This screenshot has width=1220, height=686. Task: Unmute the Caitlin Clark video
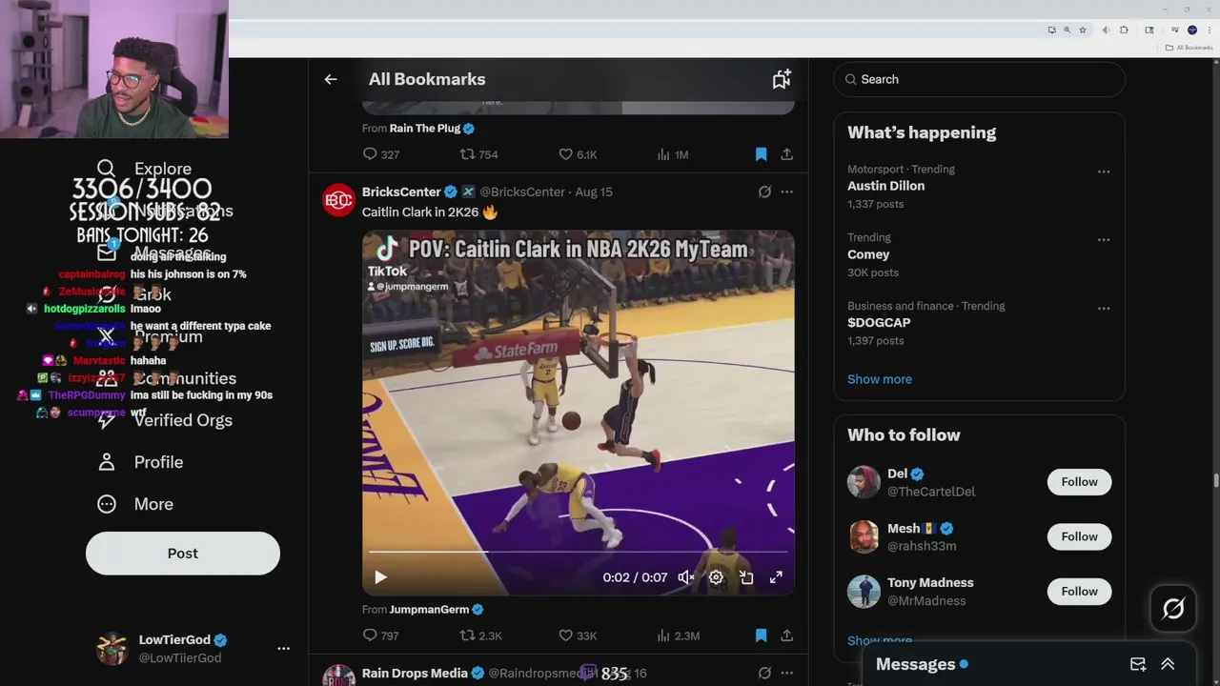(685, 577)
